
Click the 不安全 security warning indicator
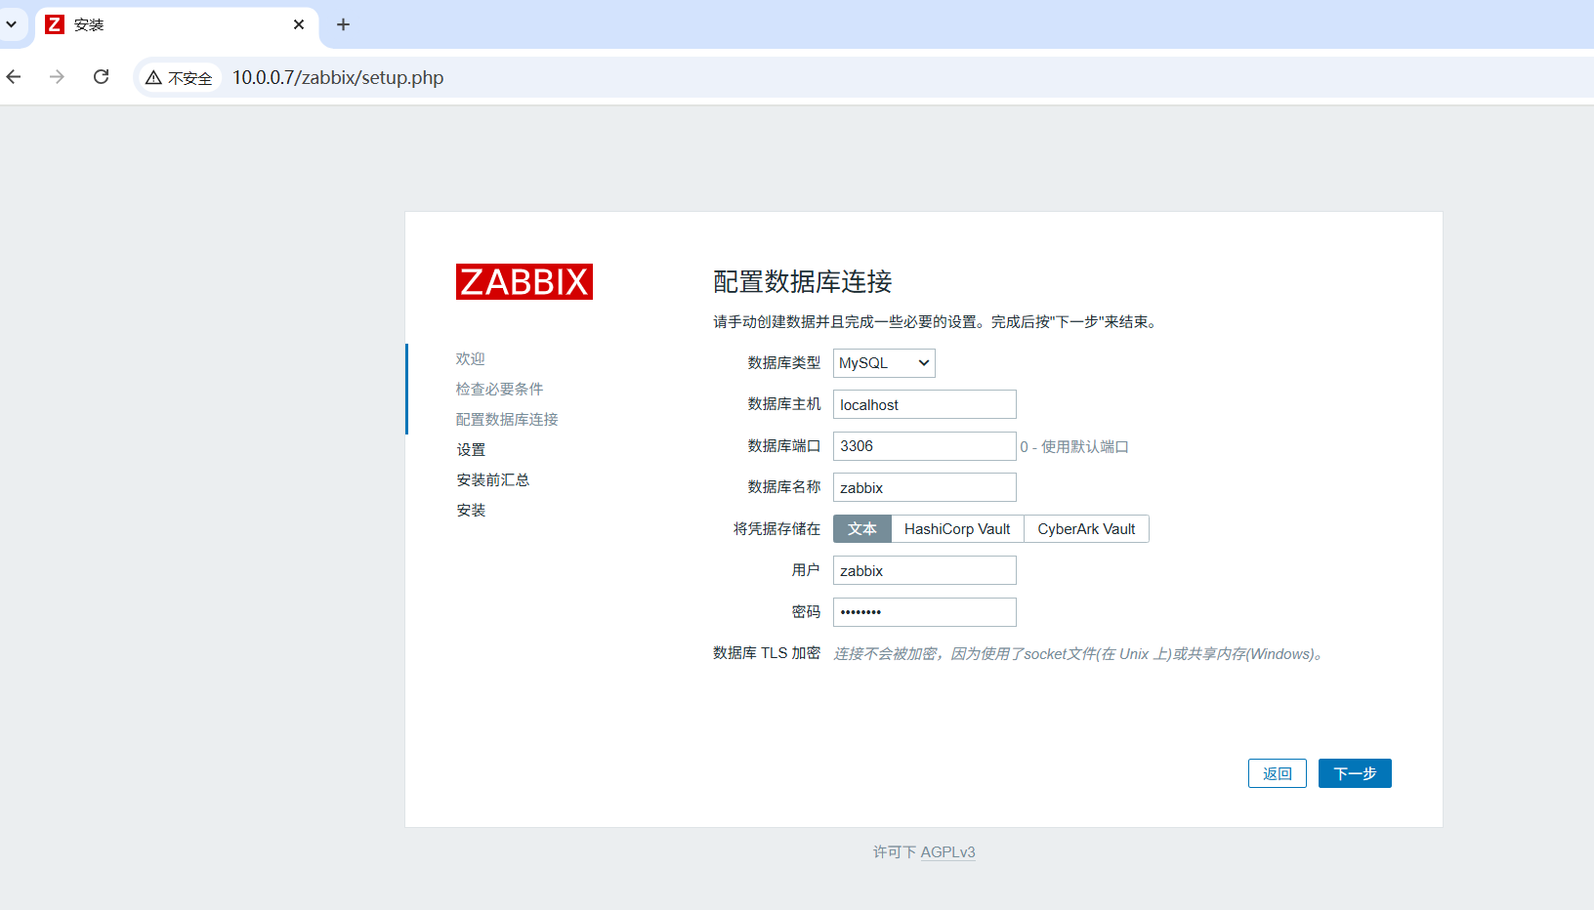pyautogui.click(x=180, y=77)
